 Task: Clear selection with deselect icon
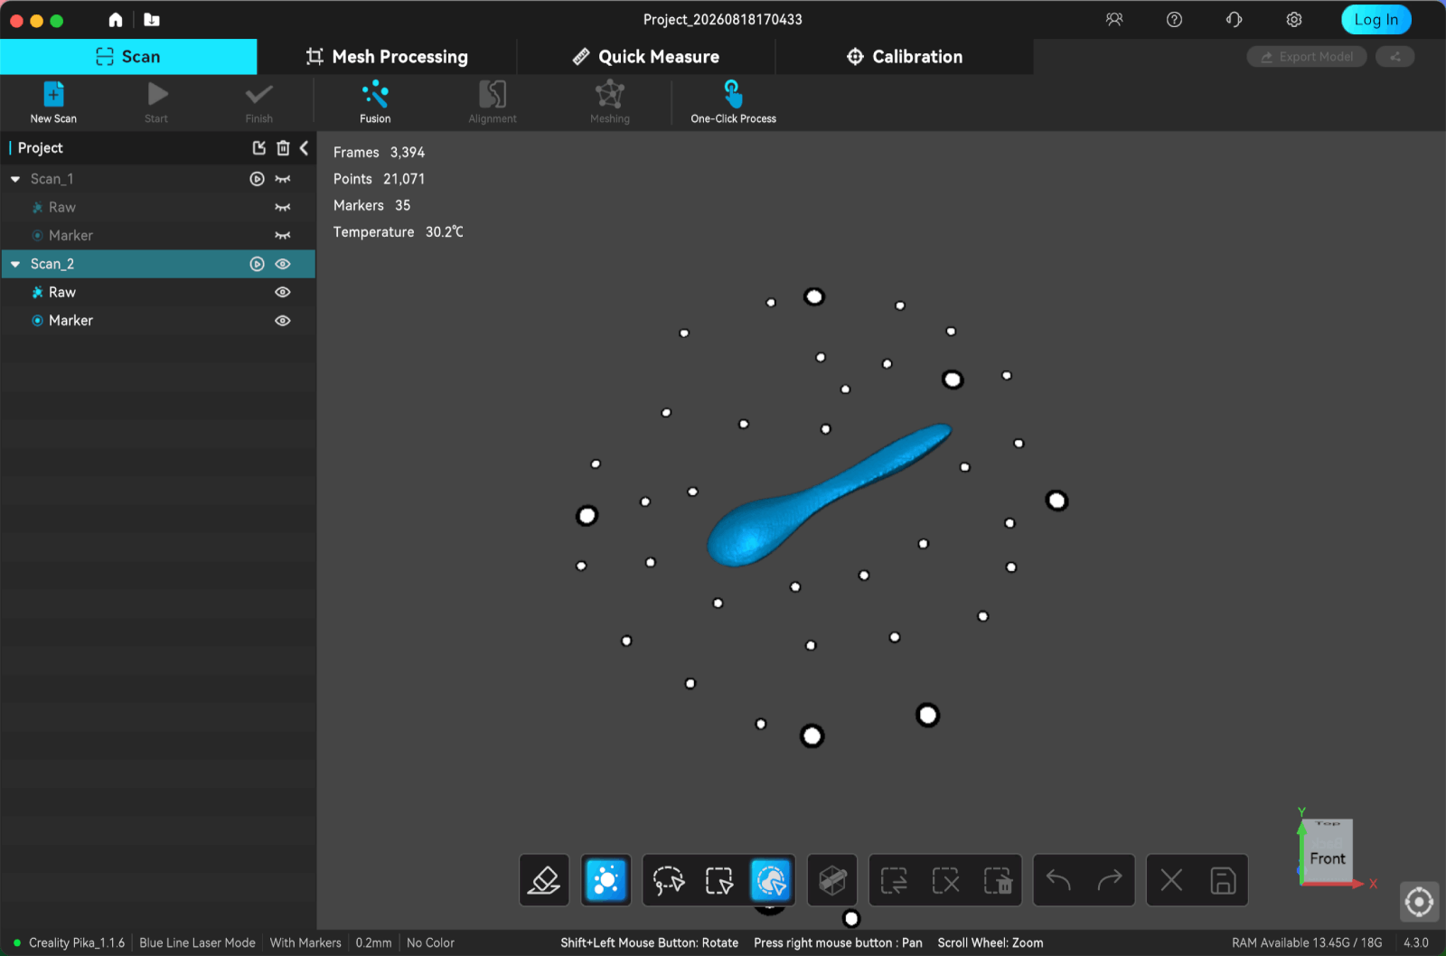coord(945,880)
